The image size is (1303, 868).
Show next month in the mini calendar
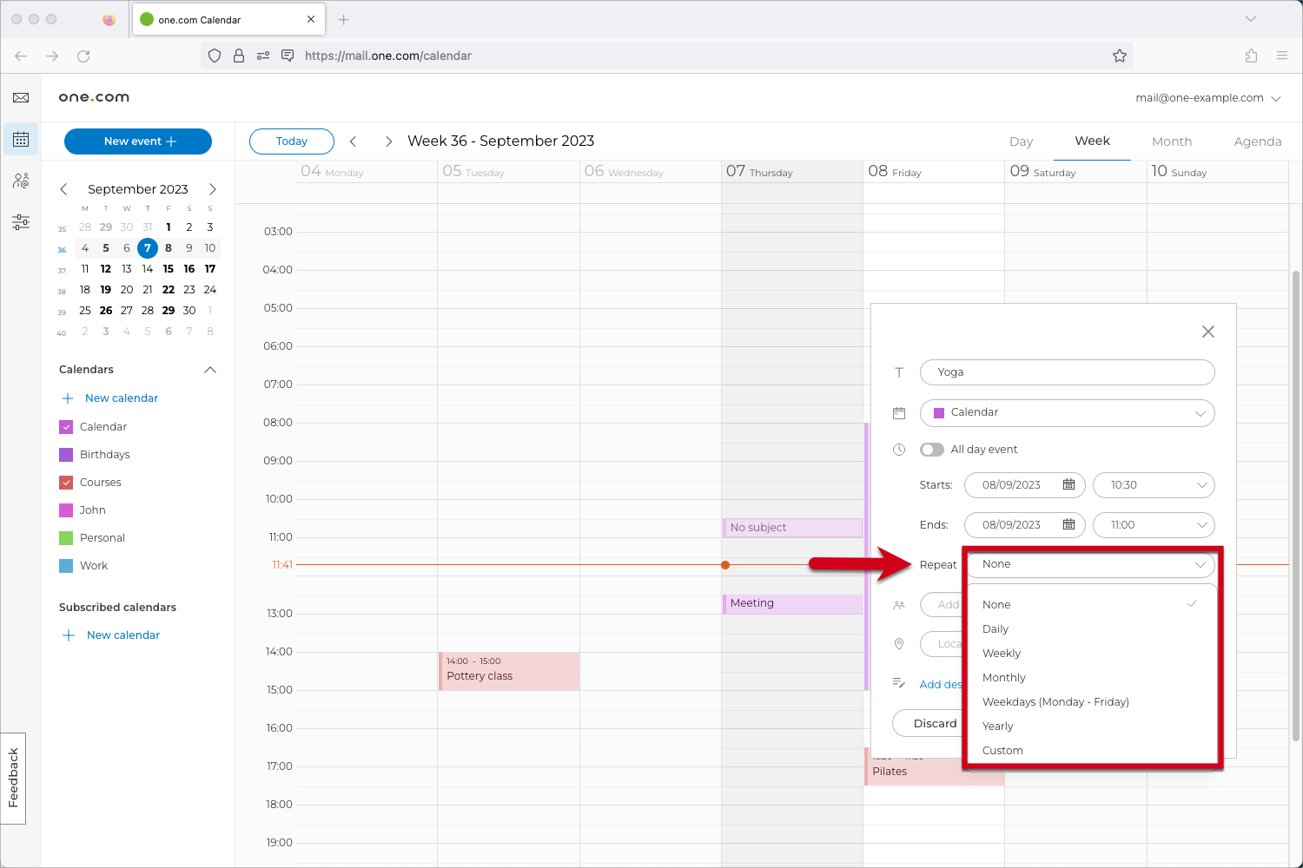212,189
